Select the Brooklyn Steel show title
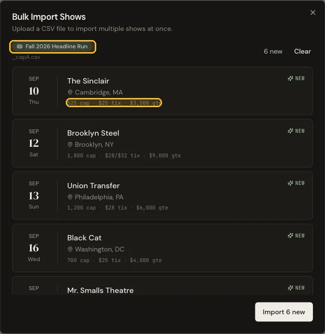This screenshot has height=334, width=325. (x=93, y=133)
